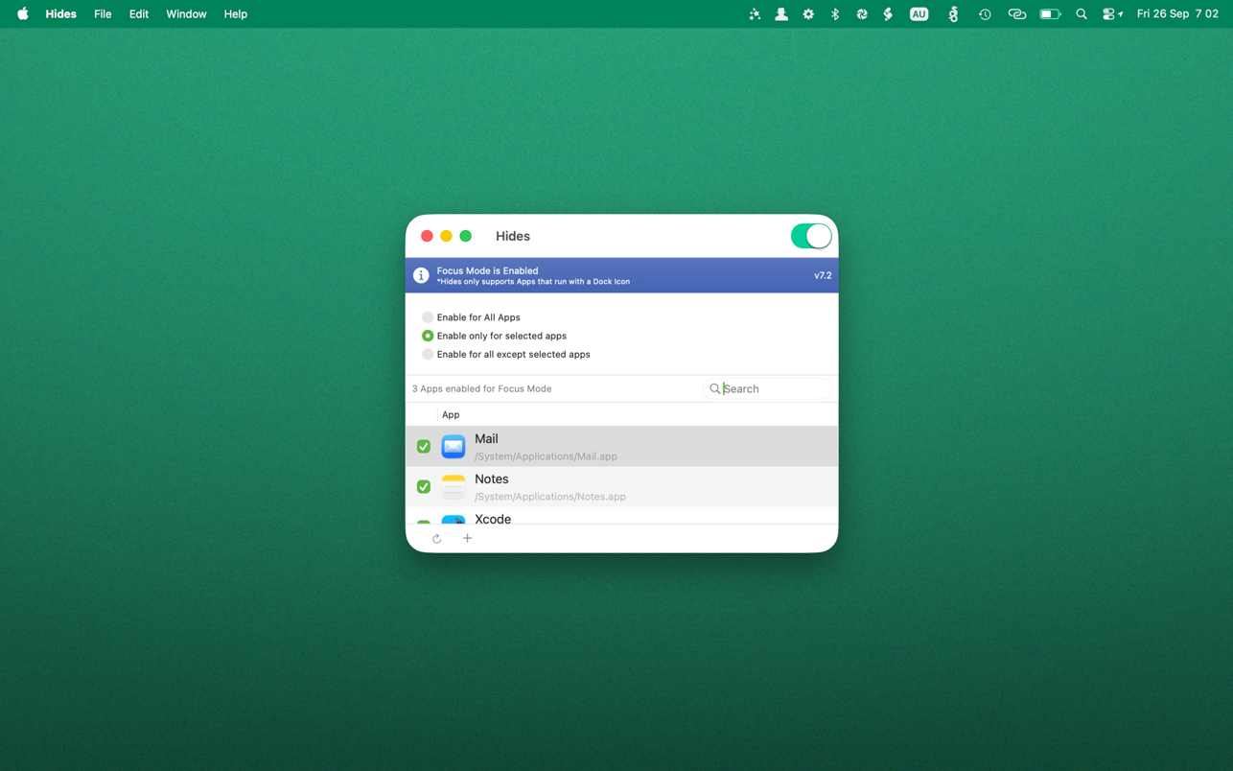Add an app with the plus button
Screen dimensions: 1233x771
[467, 539]
